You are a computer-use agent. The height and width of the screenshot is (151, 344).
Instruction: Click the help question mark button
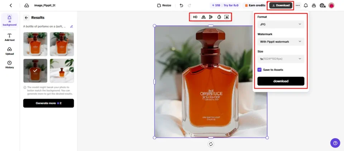click(x=335, y=143)
